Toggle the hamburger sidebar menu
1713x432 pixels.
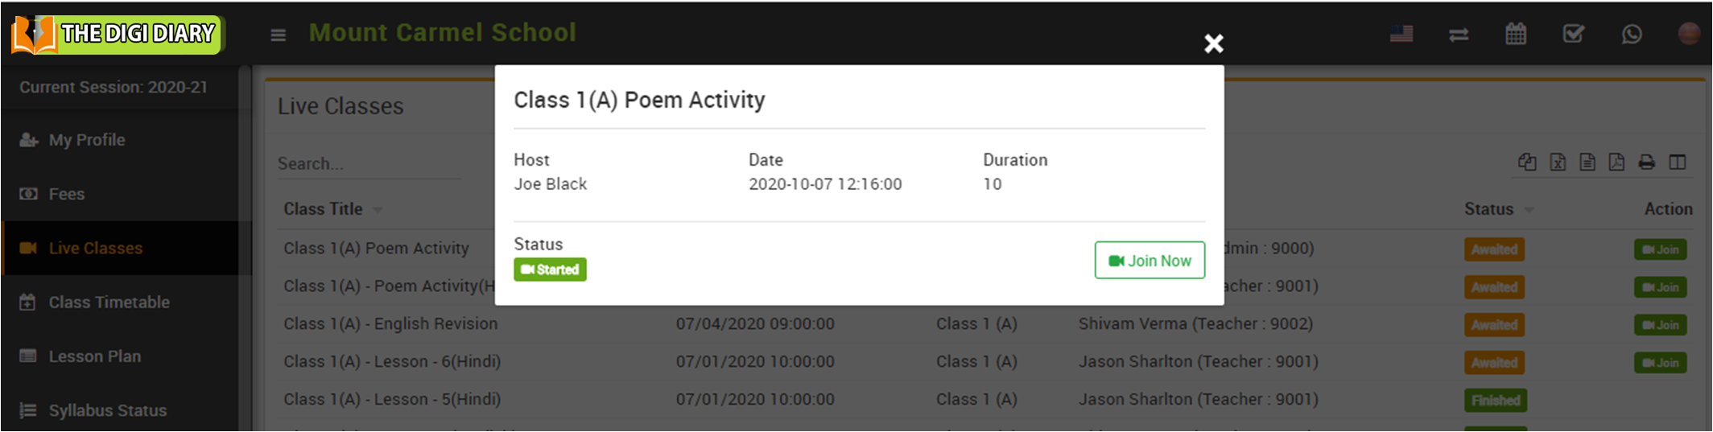point(279,35)
